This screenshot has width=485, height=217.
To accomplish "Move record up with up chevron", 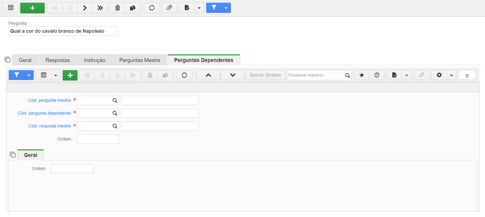I will [x=208, y=75].
